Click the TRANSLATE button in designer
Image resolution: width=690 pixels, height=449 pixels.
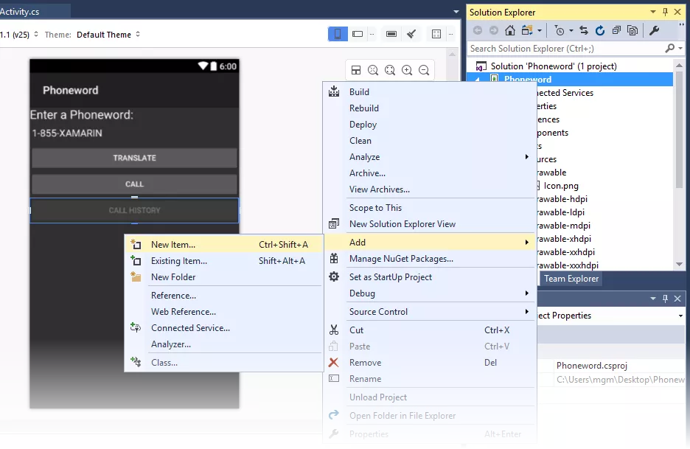point(134,158)
